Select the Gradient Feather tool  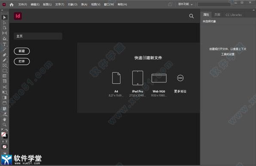coord(5,103)
